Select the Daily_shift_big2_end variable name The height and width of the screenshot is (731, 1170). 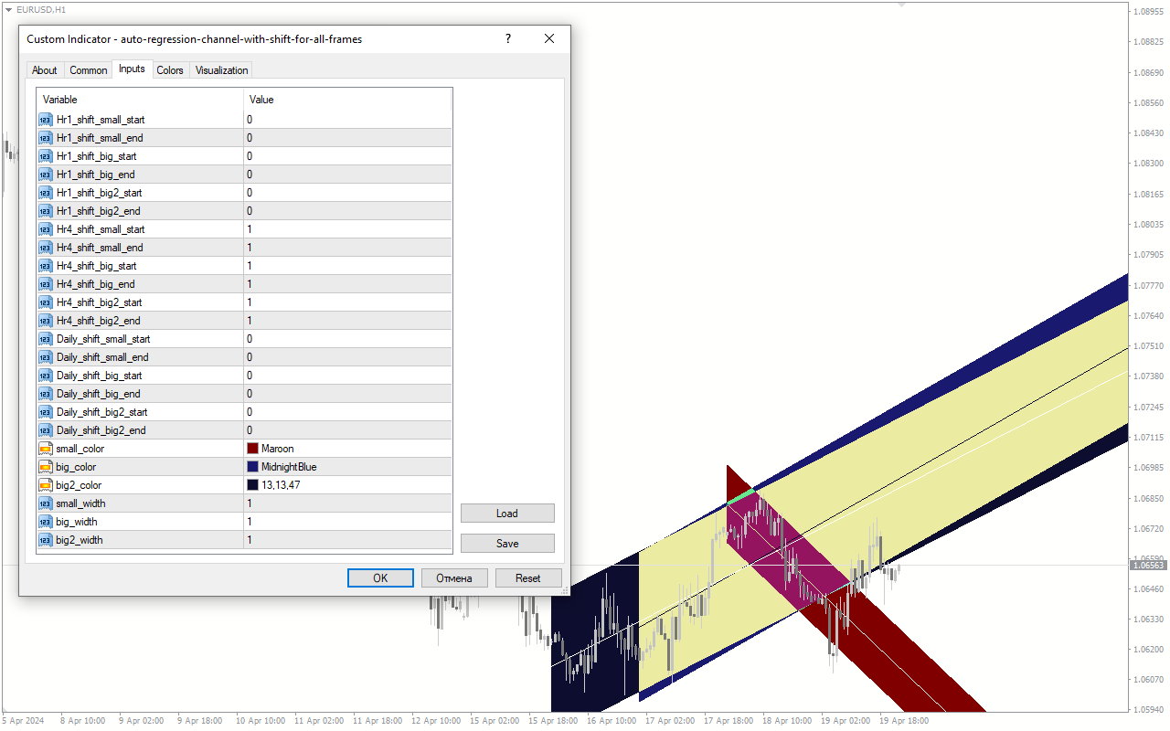[x=101, y=430]
